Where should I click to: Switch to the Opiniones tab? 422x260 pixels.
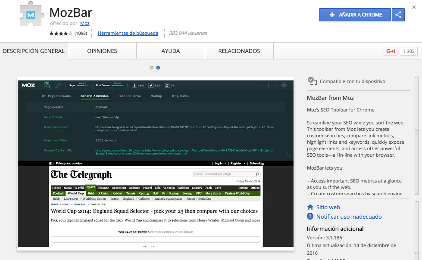[102, 51]
